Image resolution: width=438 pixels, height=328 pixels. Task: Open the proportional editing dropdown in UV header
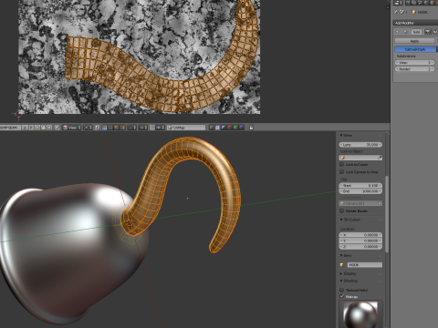pyautogui.click(x=143, y=128)
